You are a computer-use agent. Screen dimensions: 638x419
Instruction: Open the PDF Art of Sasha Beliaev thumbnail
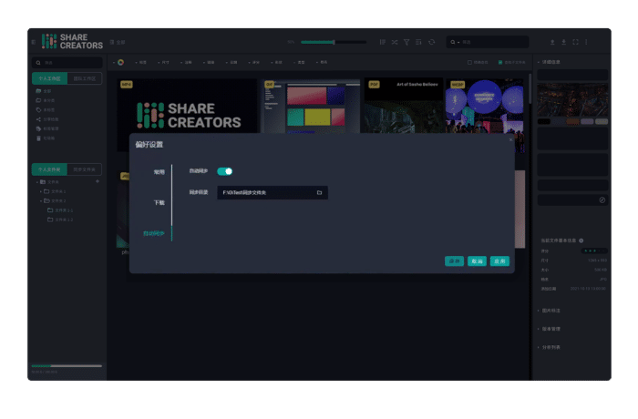point(403,106)
